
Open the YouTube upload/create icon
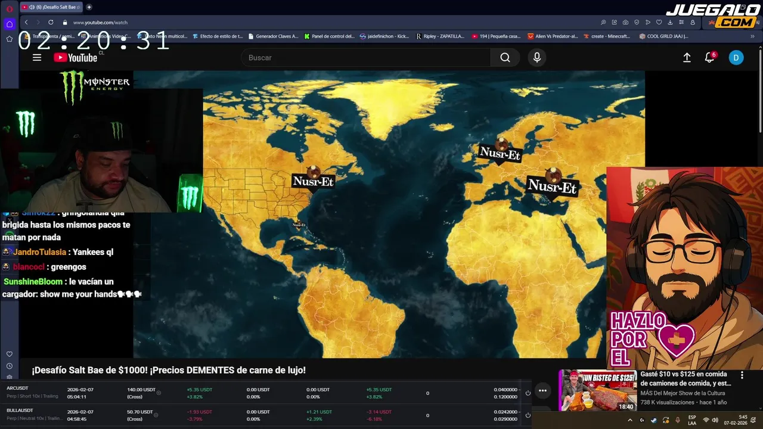pyautogui.click(x=687, y=58)
